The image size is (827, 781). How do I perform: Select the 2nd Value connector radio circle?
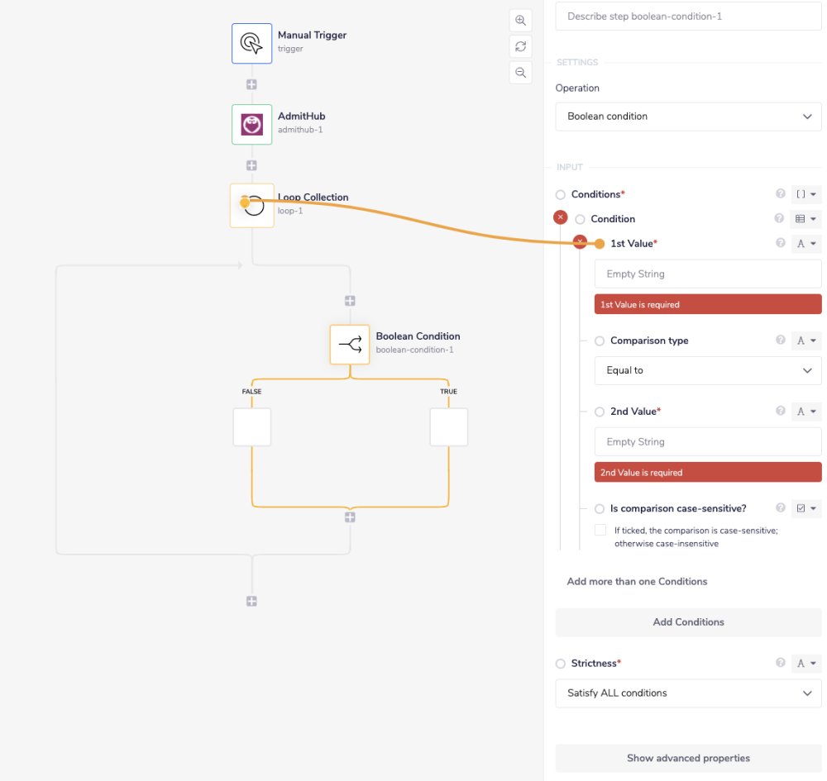(600, 412)
